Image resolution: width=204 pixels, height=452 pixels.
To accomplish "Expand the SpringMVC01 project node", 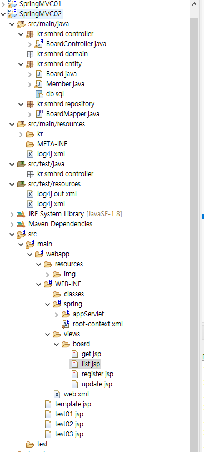I will pyautogui.click(x=3, y=4).
